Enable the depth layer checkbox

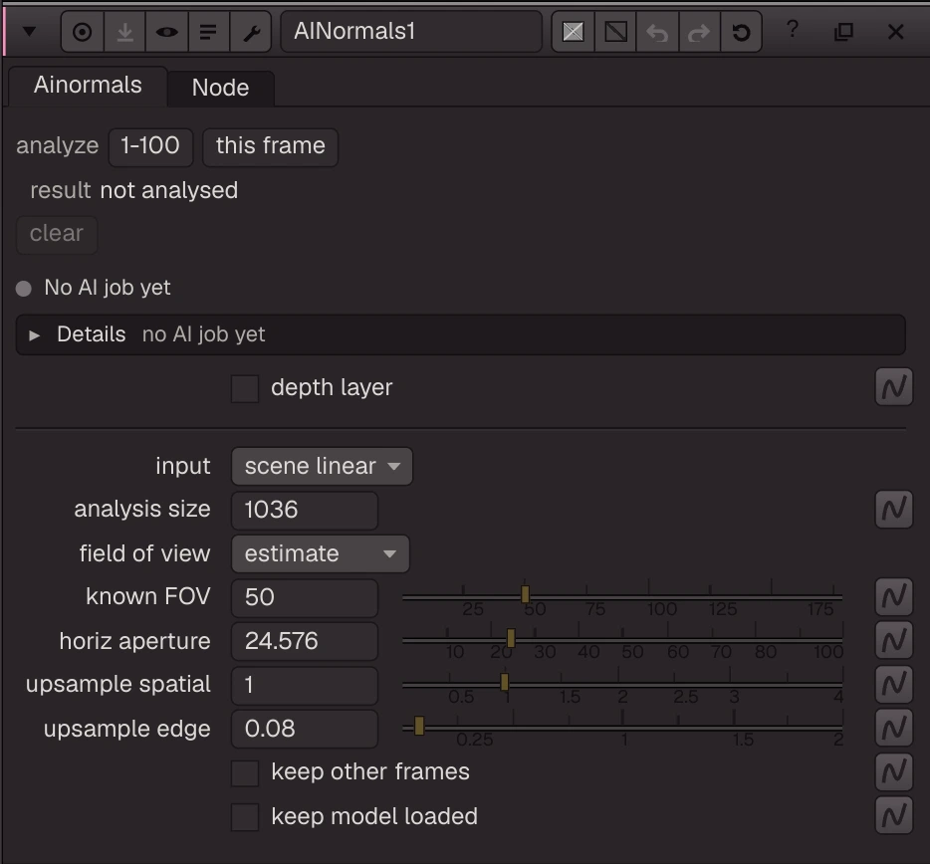(x=244, y=388)
